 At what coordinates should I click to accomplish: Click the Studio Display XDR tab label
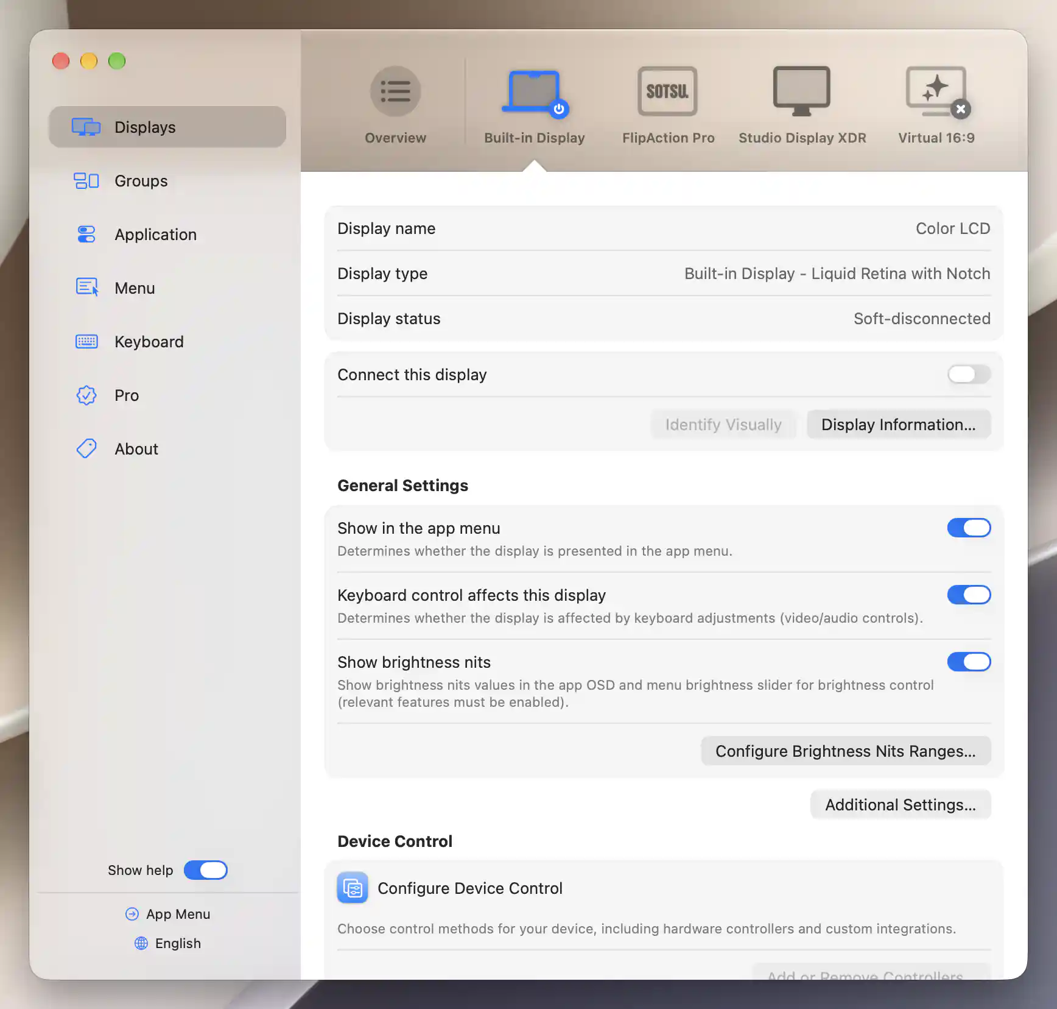click(x=802, y=138)
